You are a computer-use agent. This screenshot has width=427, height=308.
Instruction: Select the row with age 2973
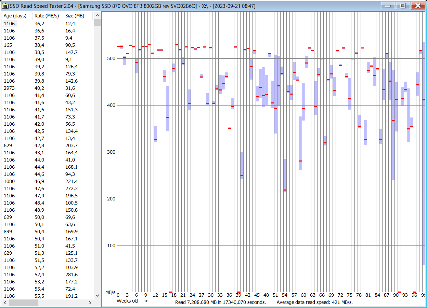(x=48, y=88)
